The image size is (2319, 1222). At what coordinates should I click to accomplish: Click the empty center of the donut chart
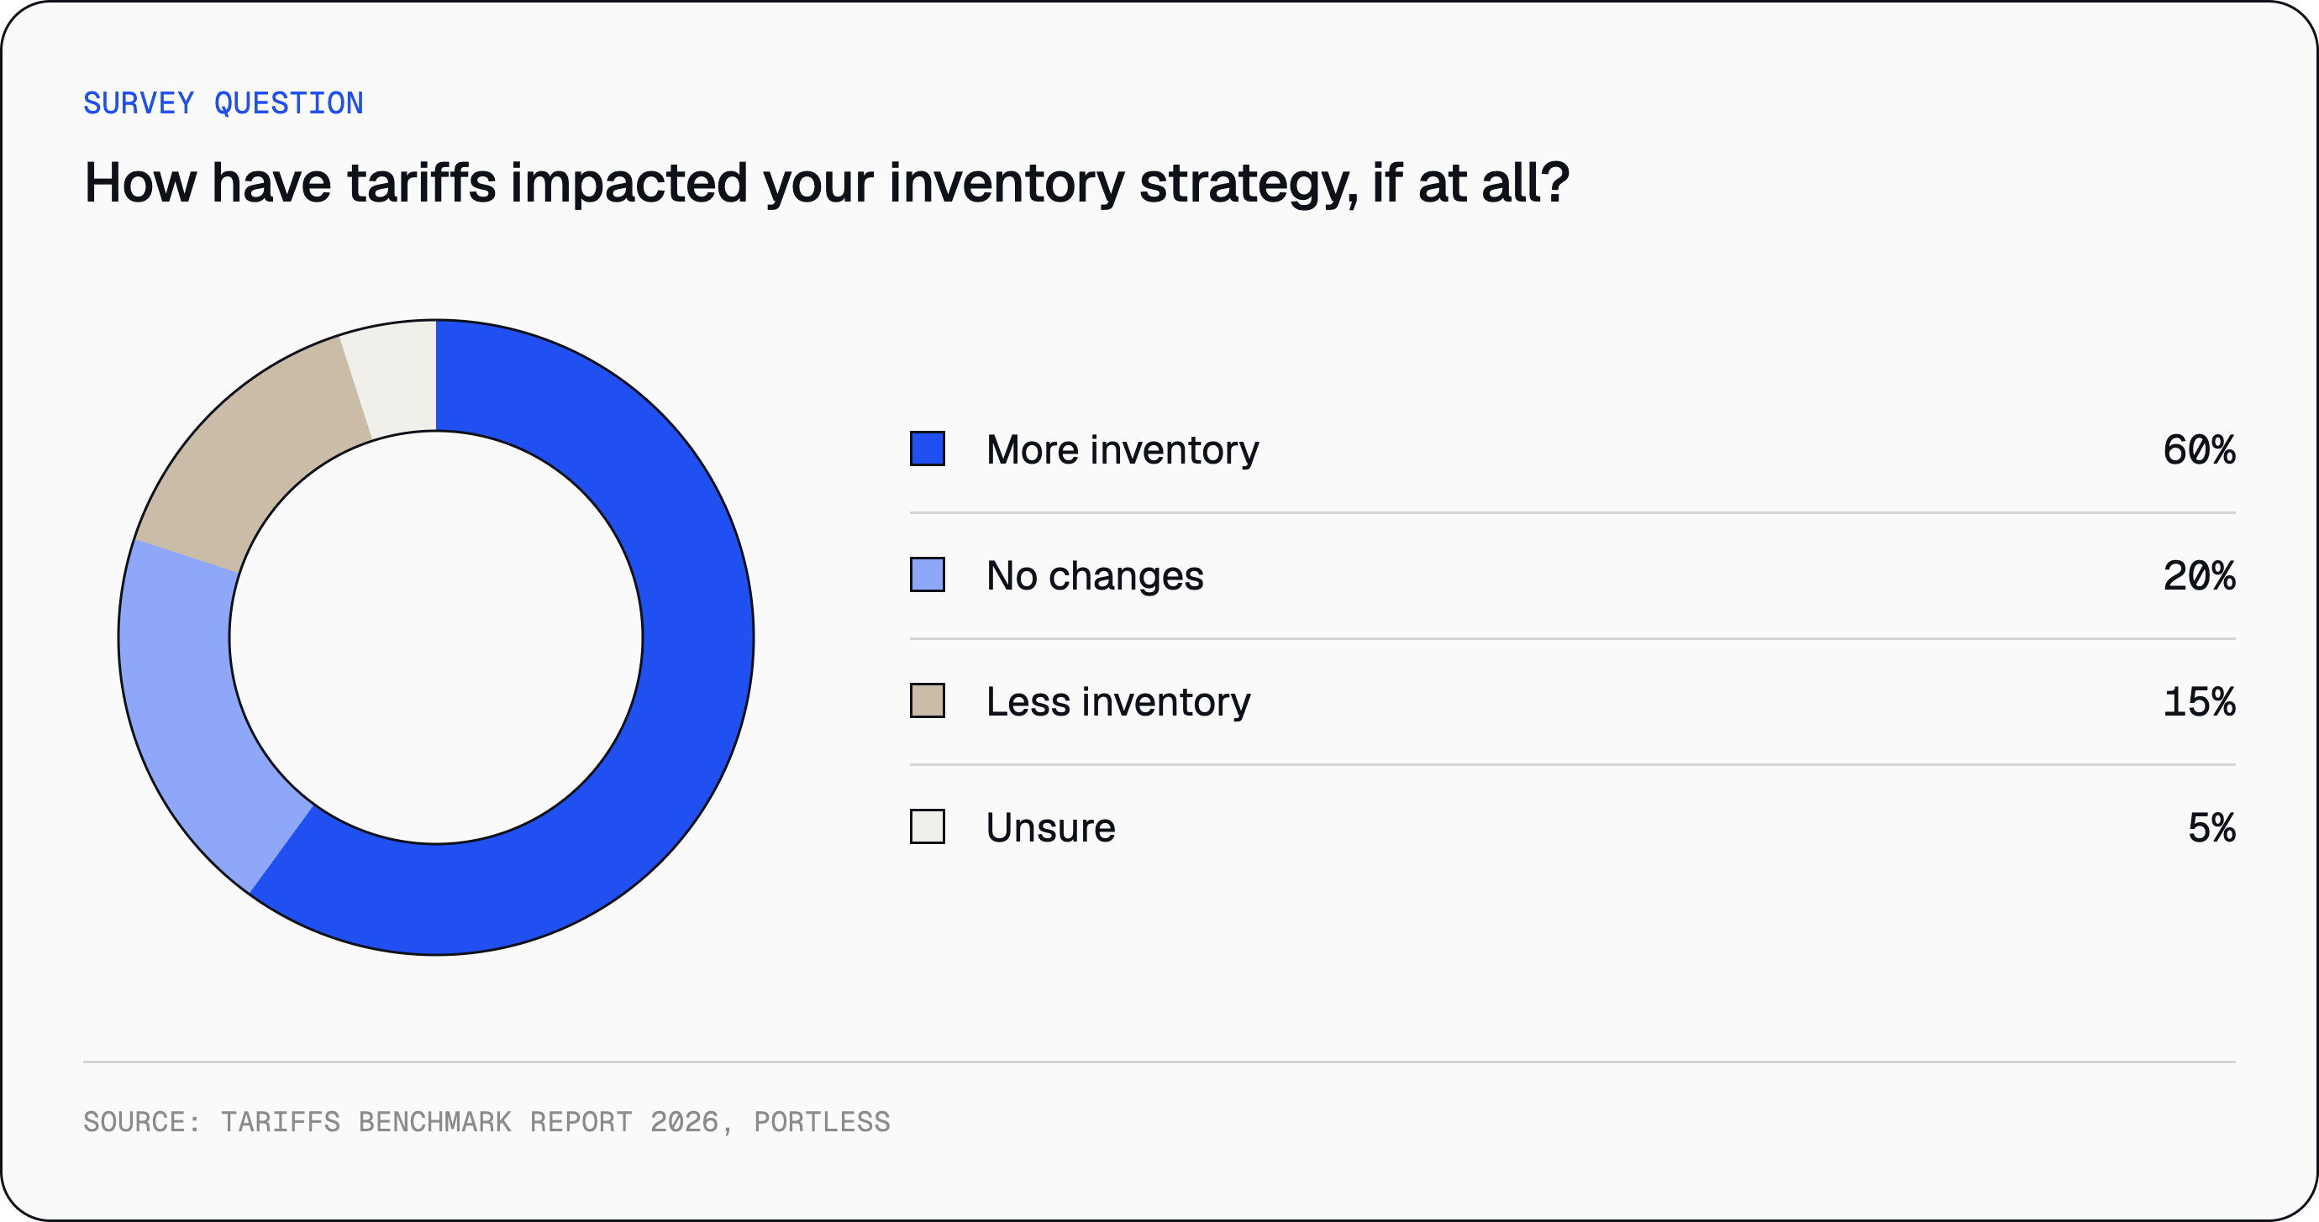coord(436,637)
